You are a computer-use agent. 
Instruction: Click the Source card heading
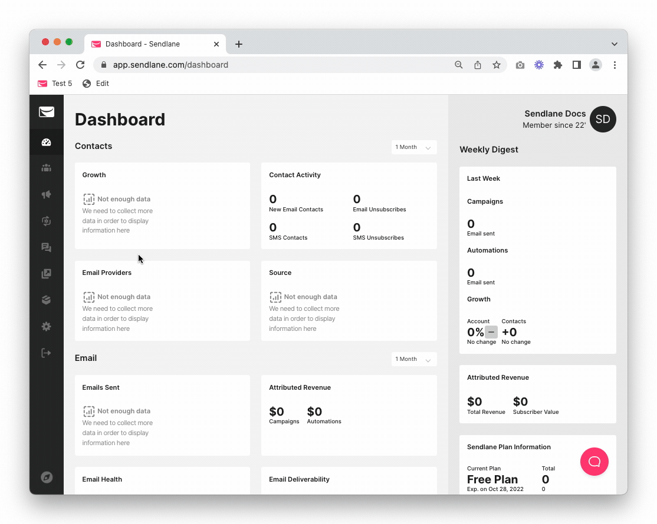280,273
